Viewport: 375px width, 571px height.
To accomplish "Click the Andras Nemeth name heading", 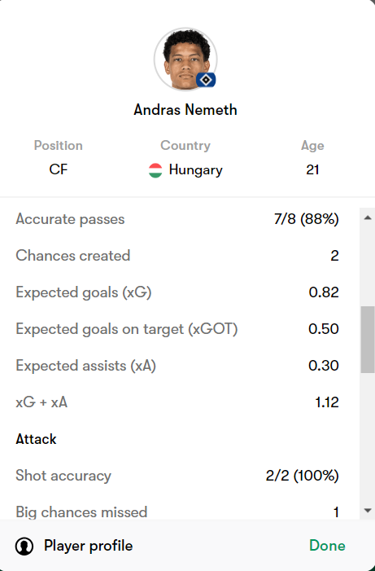I will click(x=185, y=110).
